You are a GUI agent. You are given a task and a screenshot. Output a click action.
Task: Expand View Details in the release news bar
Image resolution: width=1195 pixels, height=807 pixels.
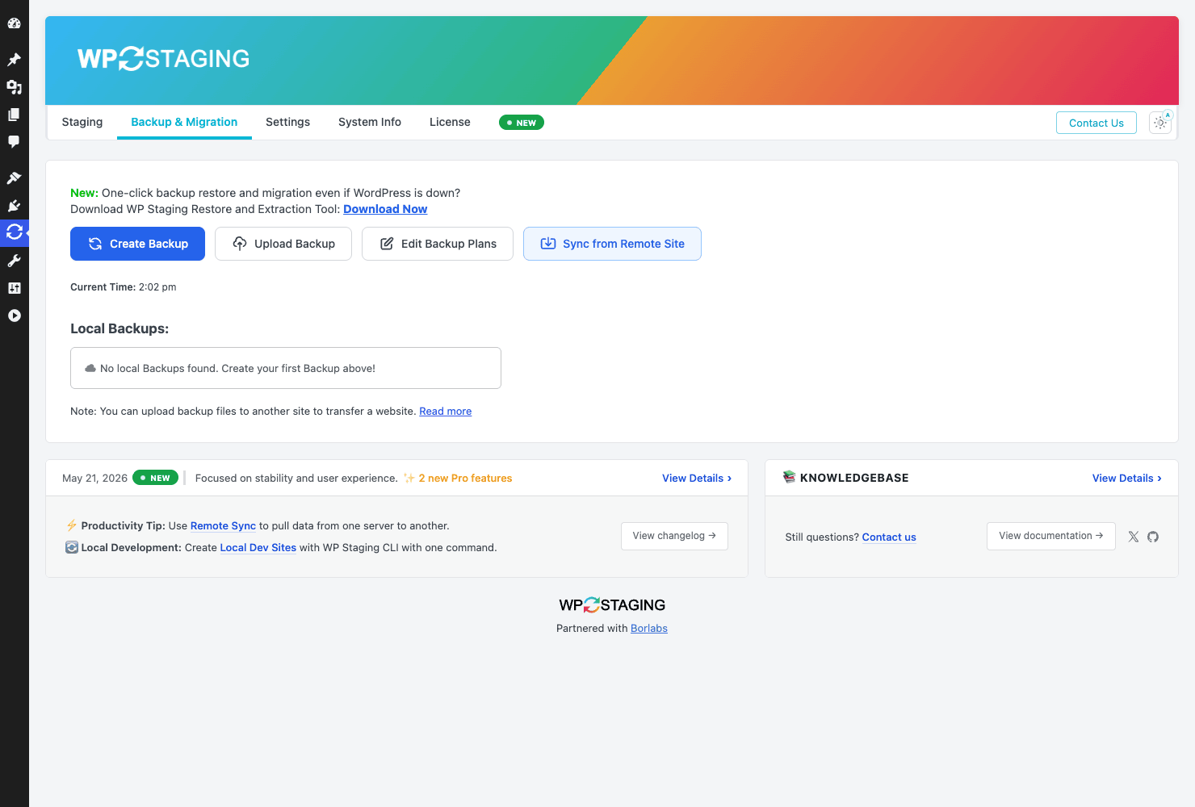697,478
